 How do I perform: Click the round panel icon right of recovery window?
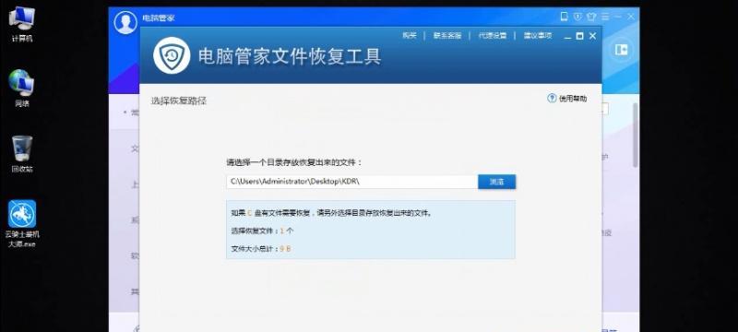621,50
